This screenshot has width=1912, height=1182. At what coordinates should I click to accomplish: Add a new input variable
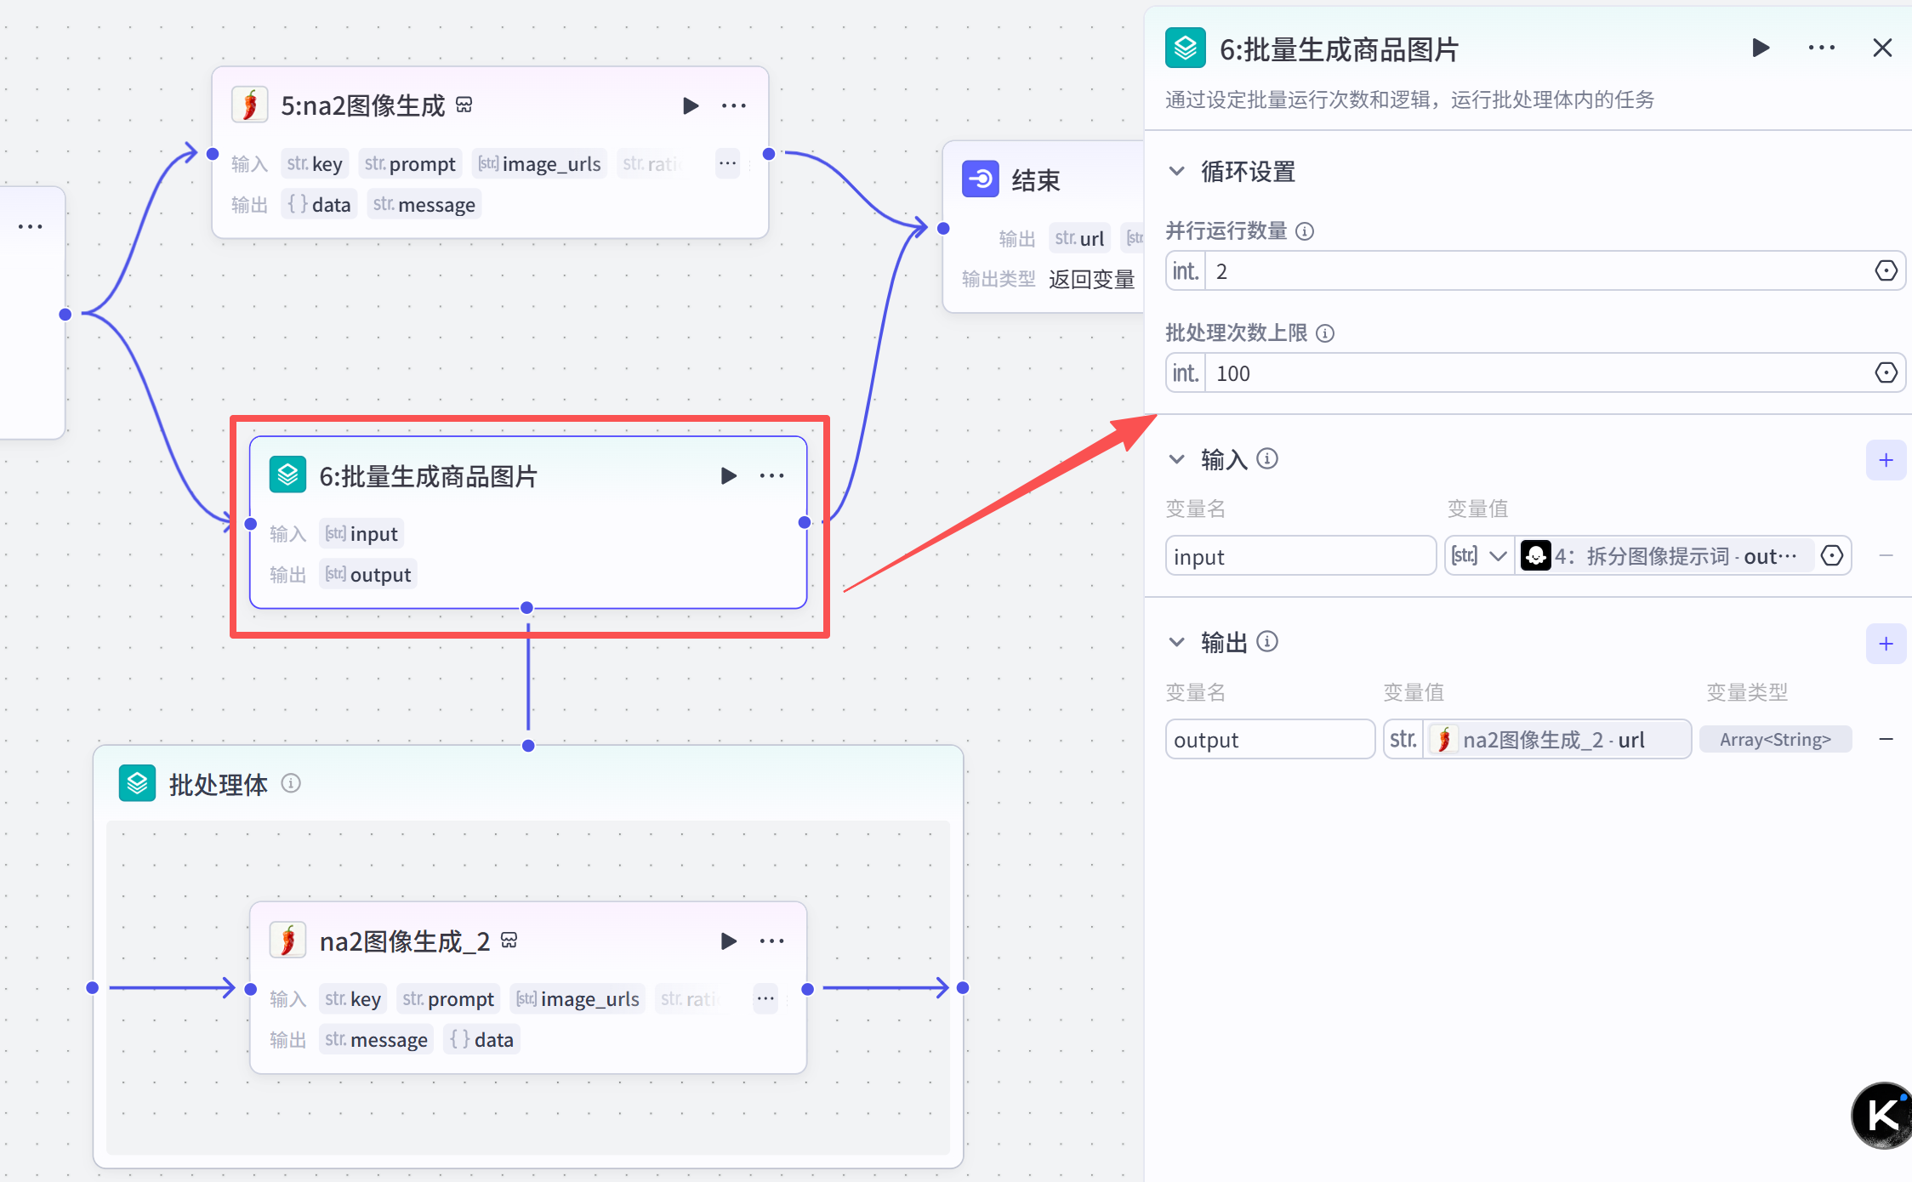tap(1886, 460)
